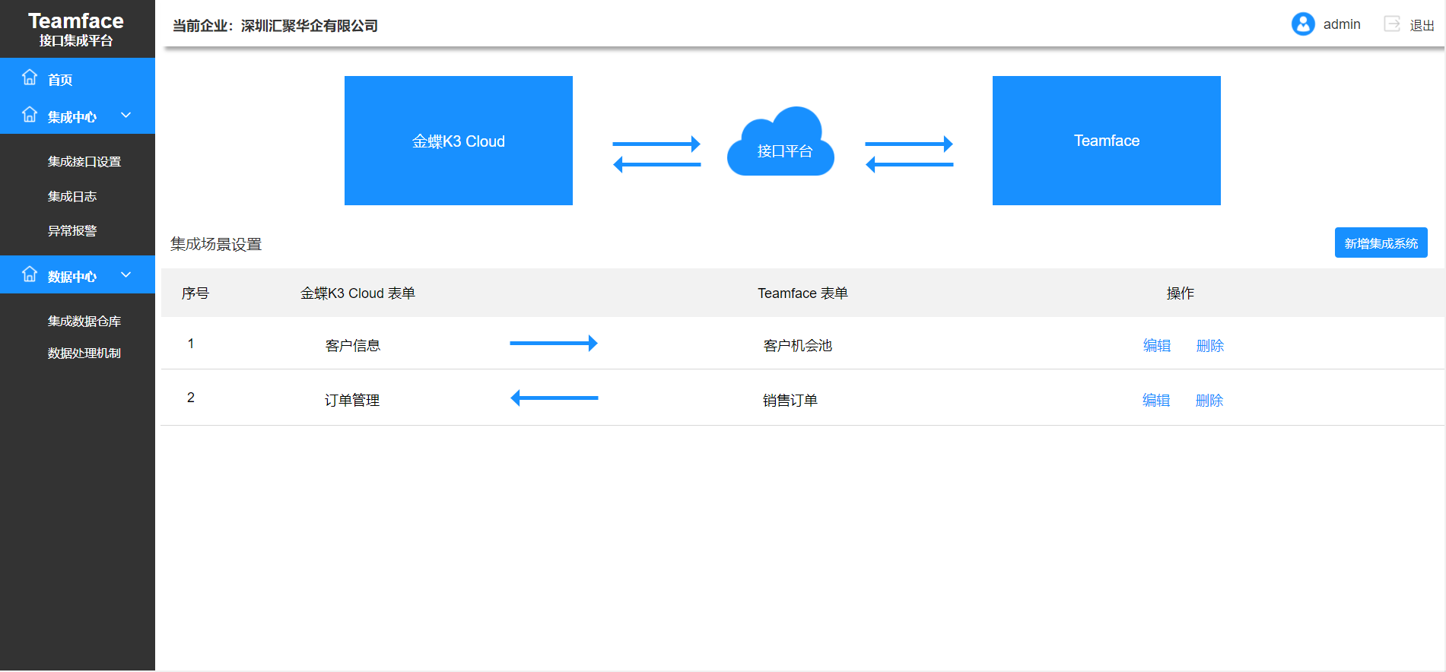Click 删除 in the 客户信息 row
The height and width of the screenshot is (672, 1446).
coord(1210,346)
